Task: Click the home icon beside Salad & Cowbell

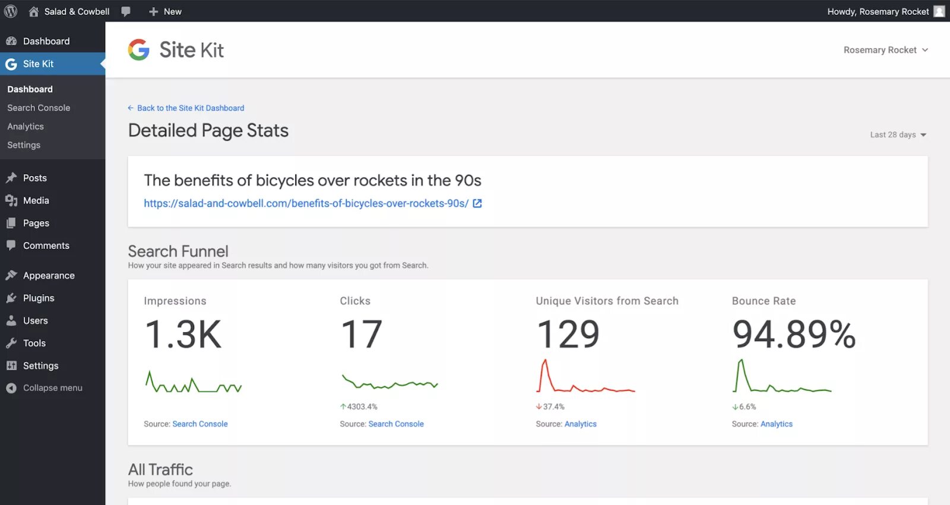Action: (x=34, y=11)
